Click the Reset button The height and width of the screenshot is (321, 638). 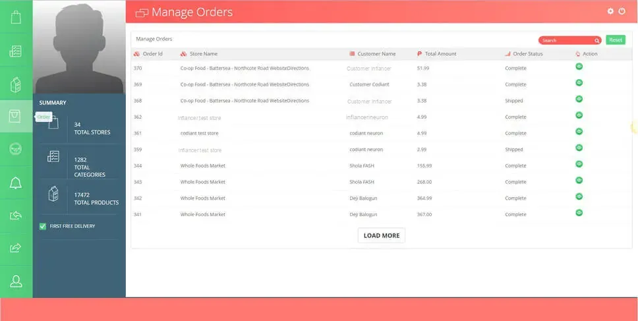pyautogui.click(x=616, y=40)
